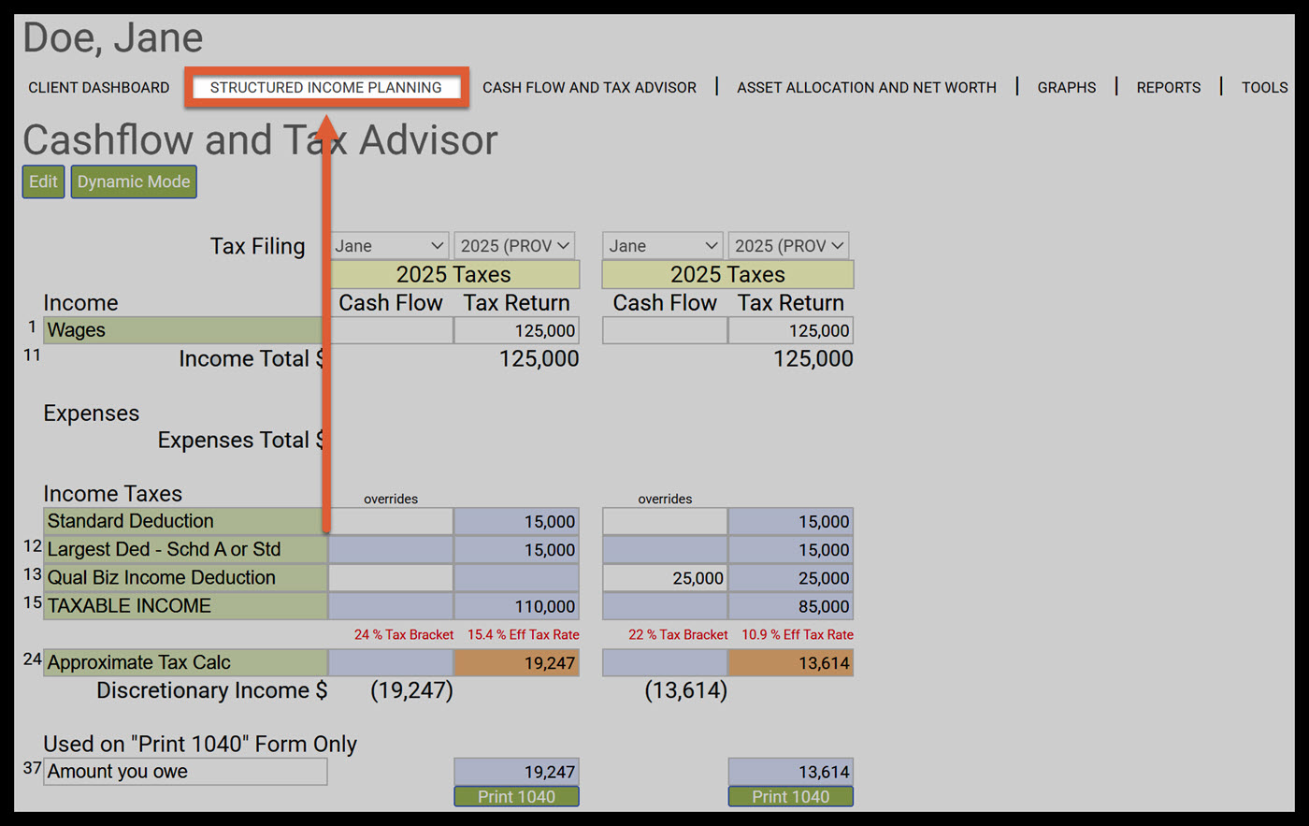Click the Amount you owe 13,614 cell
The height and width of the screenshot is (826, 1309).
coord(791,772)
